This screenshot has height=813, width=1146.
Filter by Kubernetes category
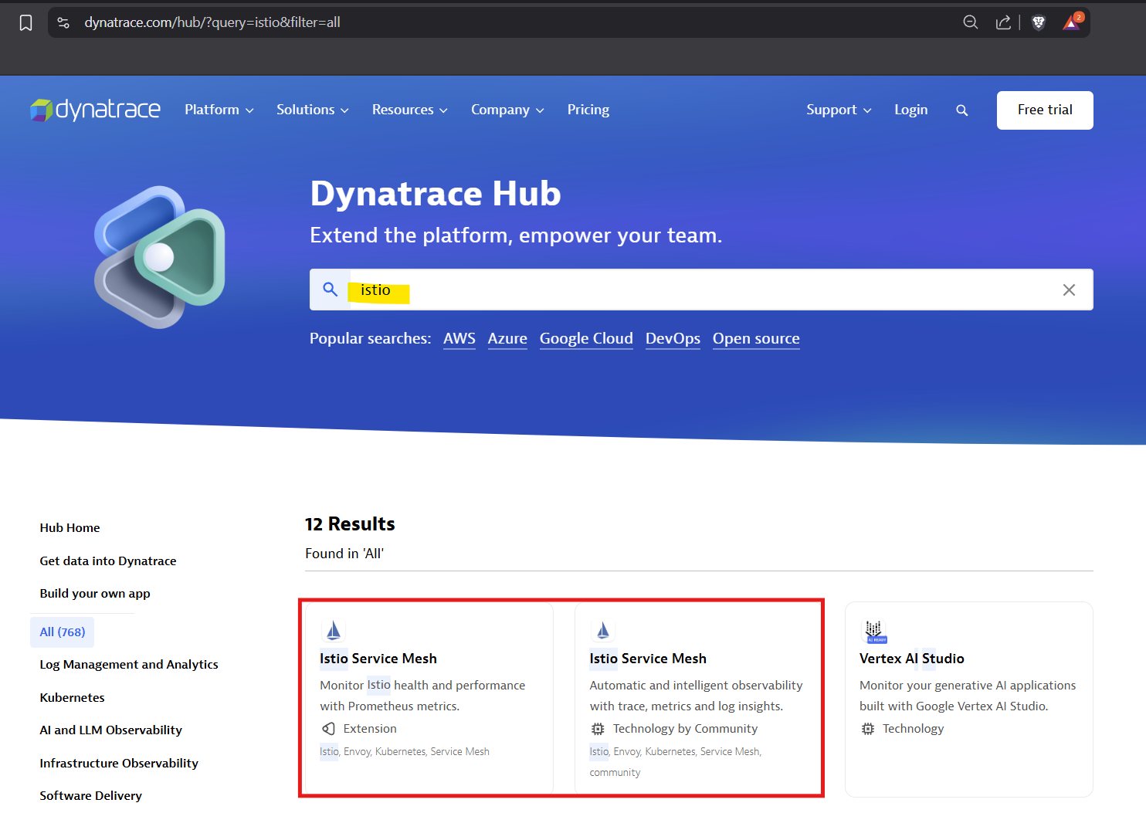click(72, 697)
